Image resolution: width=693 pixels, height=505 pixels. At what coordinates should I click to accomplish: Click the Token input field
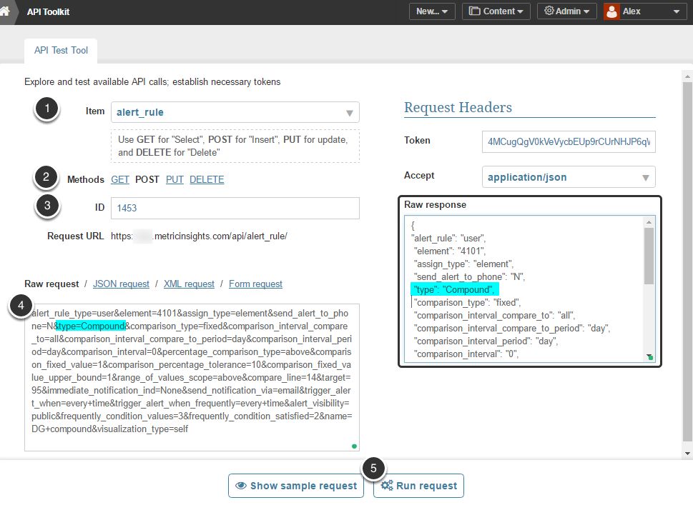click(x=569, y=141)
